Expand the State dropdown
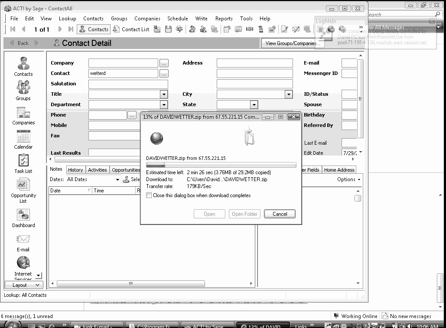Viewport: 446px width, 328px height. click(254, 104)
